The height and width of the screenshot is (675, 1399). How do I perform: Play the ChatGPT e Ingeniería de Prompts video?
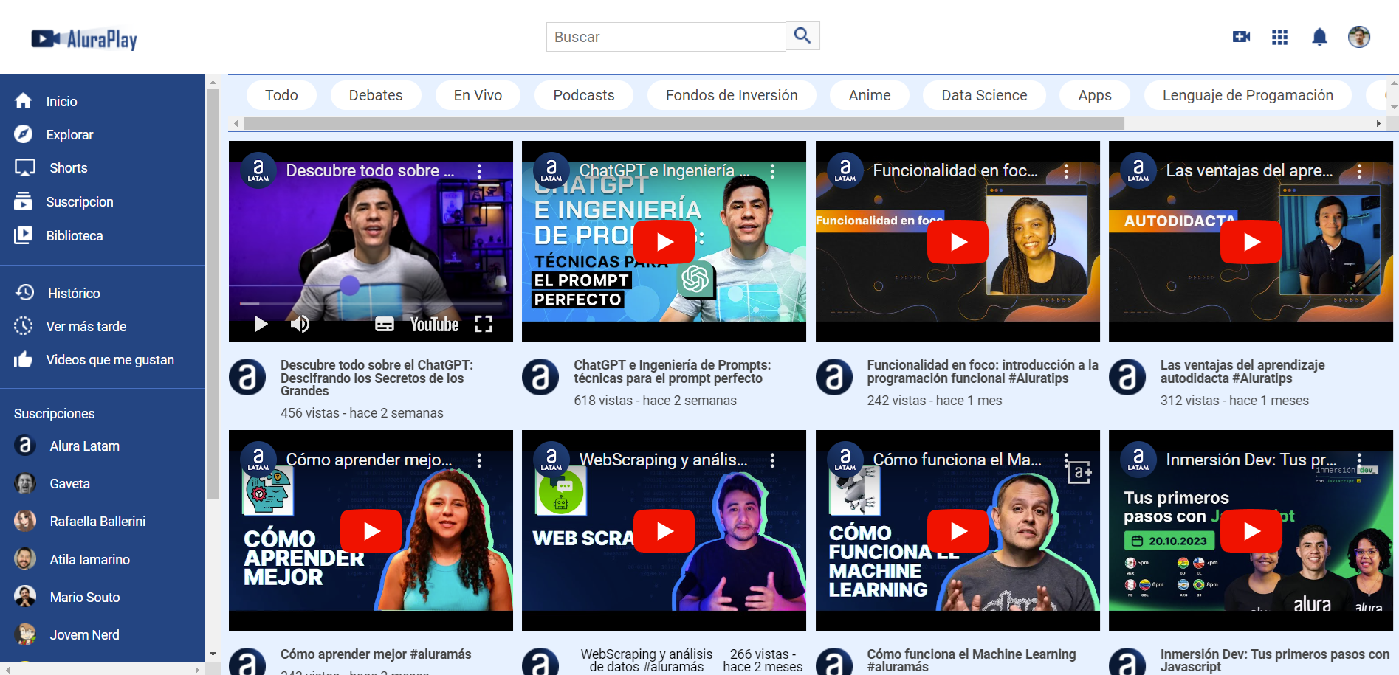pos(664,242)
